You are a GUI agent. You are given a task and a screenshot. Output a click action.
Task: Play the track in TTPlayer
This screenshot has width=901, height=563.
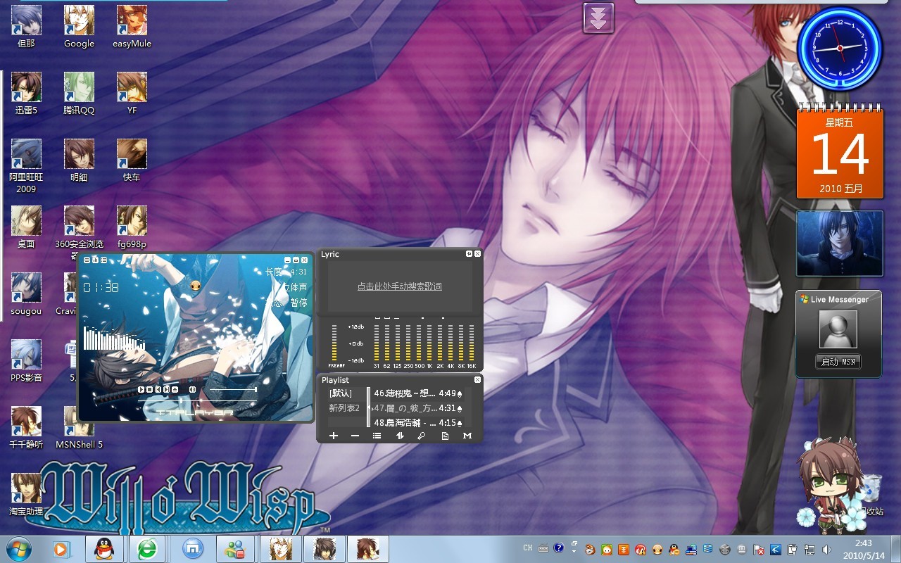141,389
